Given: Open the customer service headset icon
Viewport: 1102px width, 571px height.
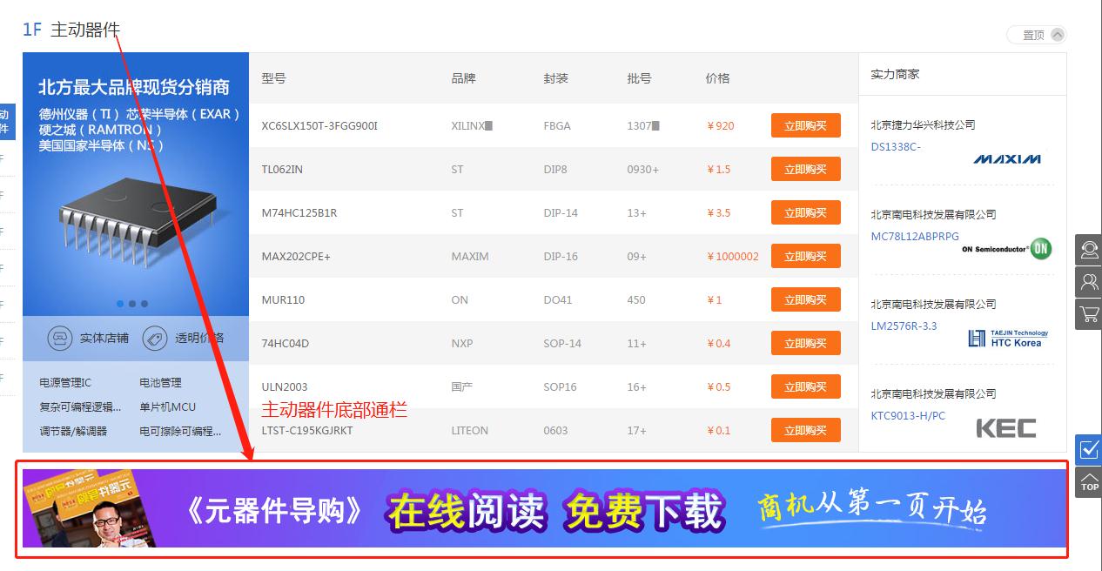Looking at the screenshot, I should point(1089,250).
